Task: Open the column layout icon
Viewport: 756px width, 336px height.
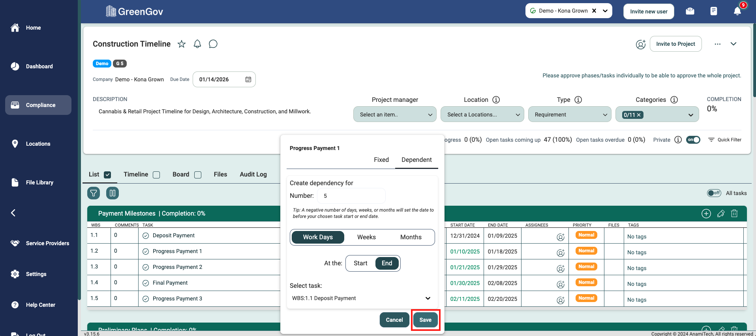Action: [113, 193]
